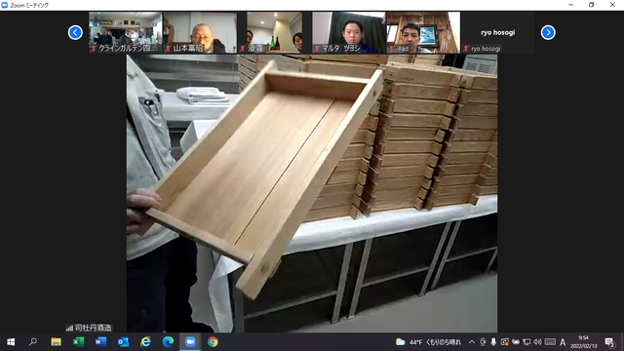The height and width of the screenshot is (351, 624).
Task: Click the Show desktop strip at taskbar end
Action: click(x=622, y=342)
